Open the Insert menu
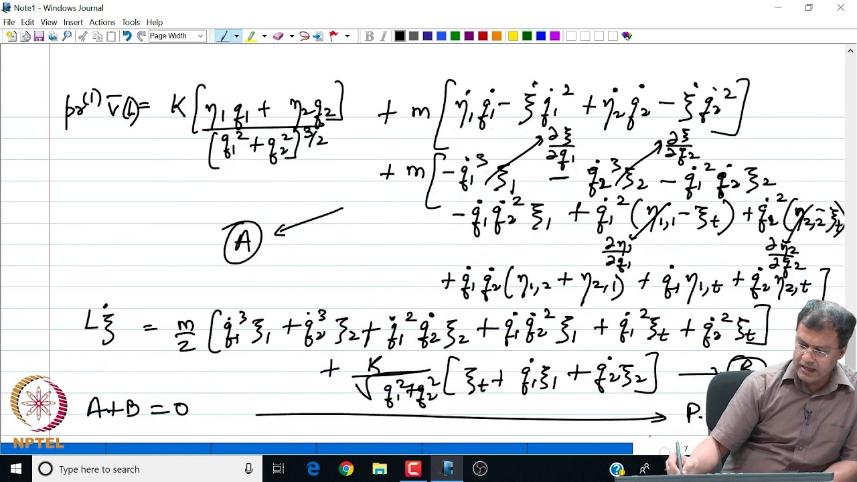857x482 pixels. click(73, 22)
